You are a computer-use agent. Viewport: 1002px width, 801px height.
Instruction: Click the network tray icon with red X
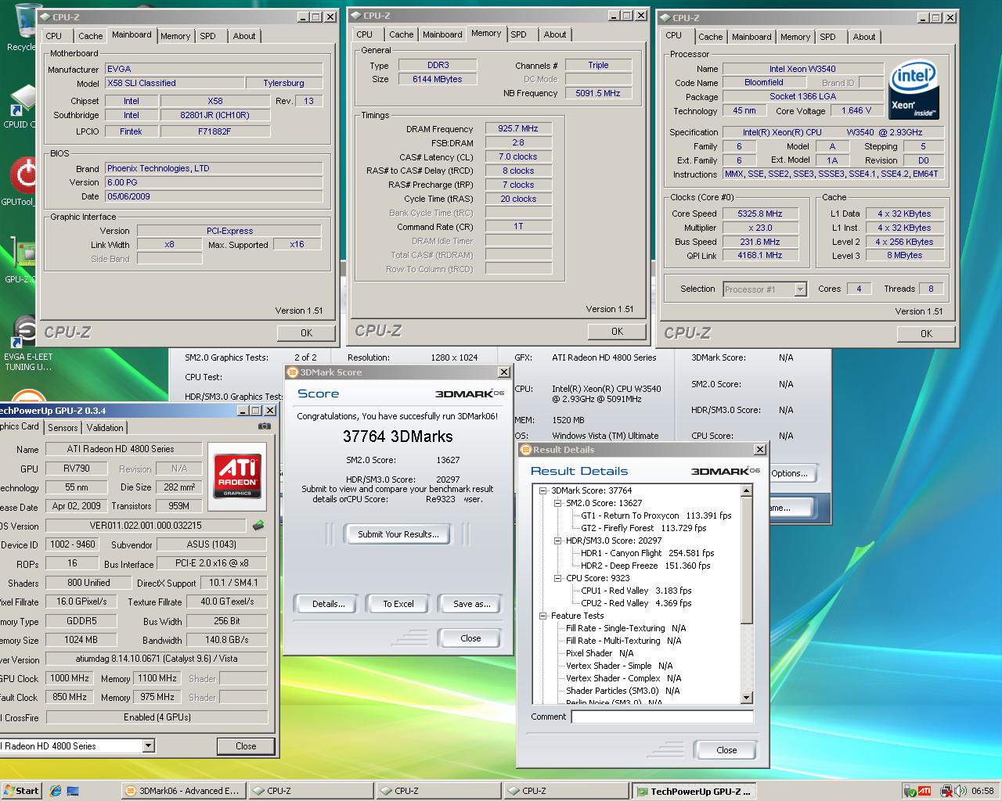(x=946, y=791)
